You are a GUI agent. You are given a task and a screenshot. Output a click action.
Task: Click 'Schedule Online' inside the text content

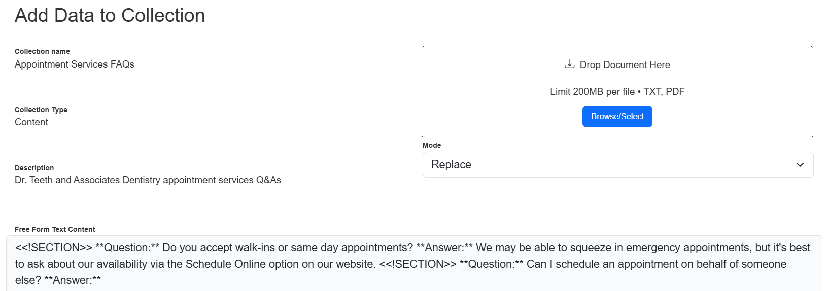click(221, 264)
